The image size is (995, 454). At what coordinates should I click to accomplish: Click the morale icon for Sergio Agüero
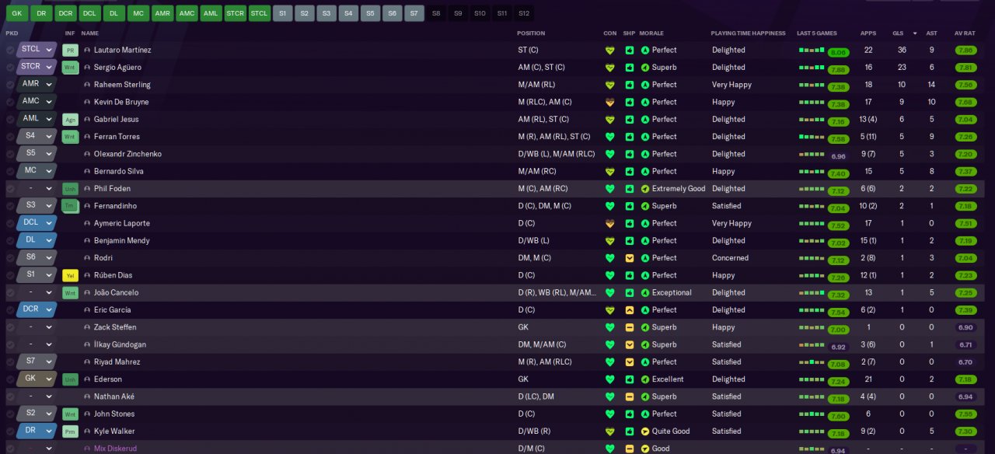644,67
